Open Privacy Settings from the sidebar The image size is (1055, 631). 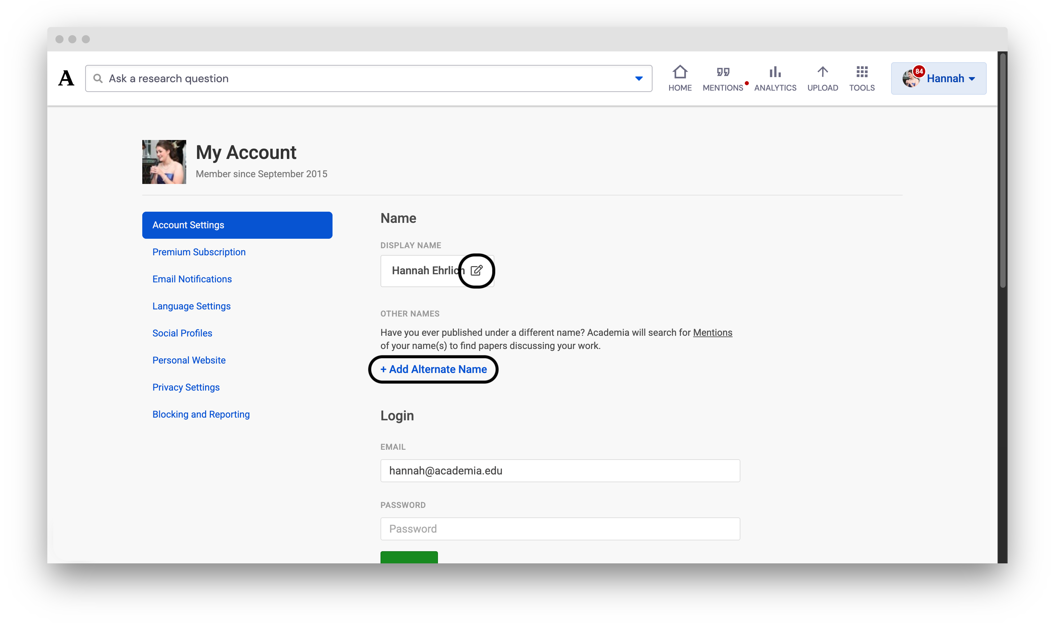coord(186,388)
